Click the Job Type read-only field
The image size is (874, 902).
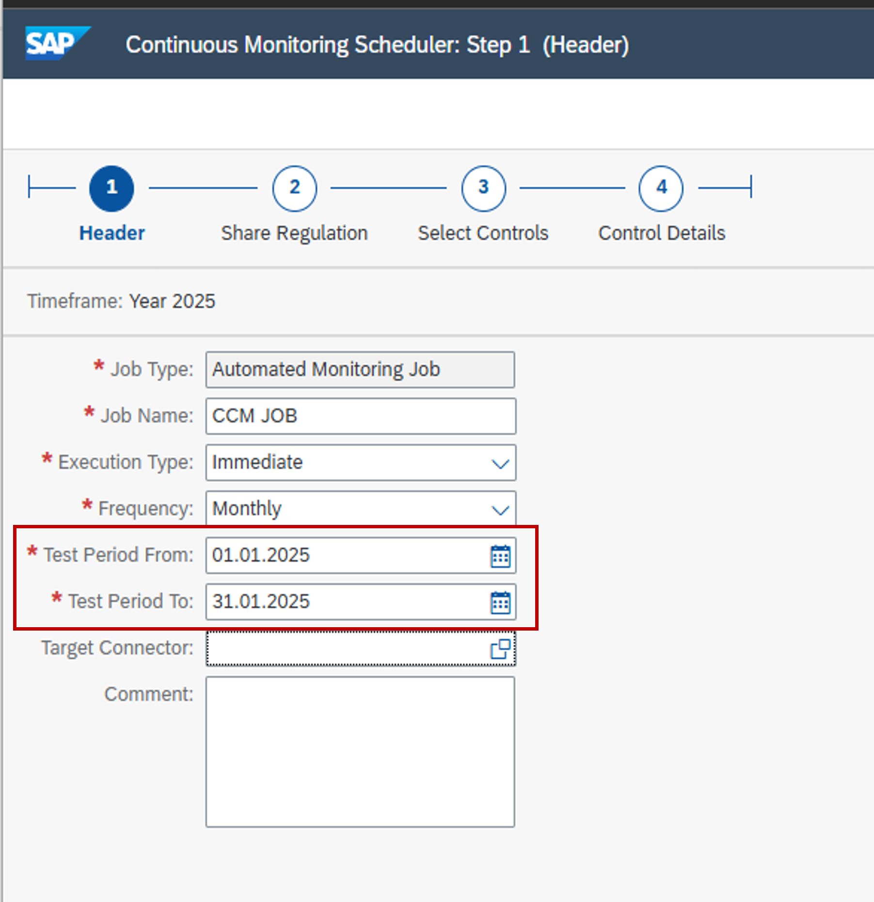click(x=360, y=370)
